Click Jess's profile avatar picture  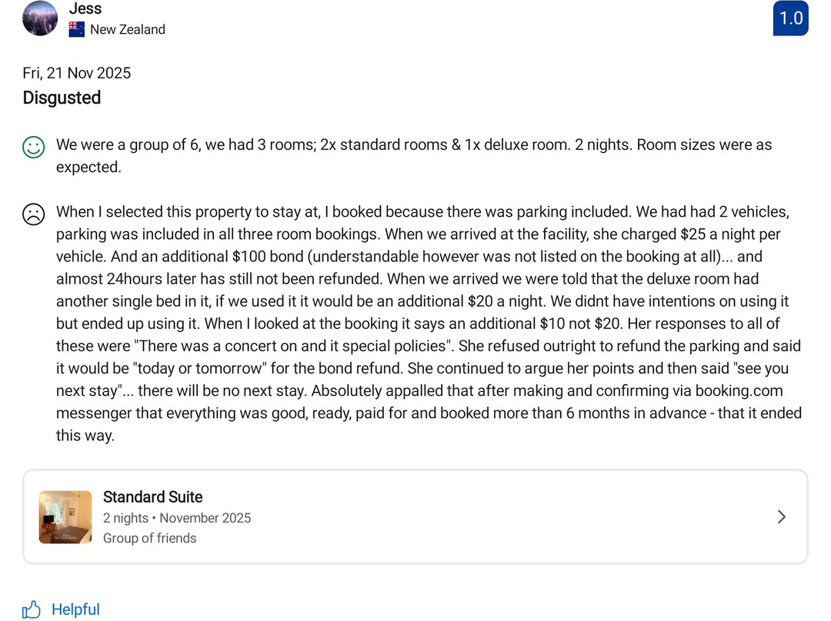(40, 18)
